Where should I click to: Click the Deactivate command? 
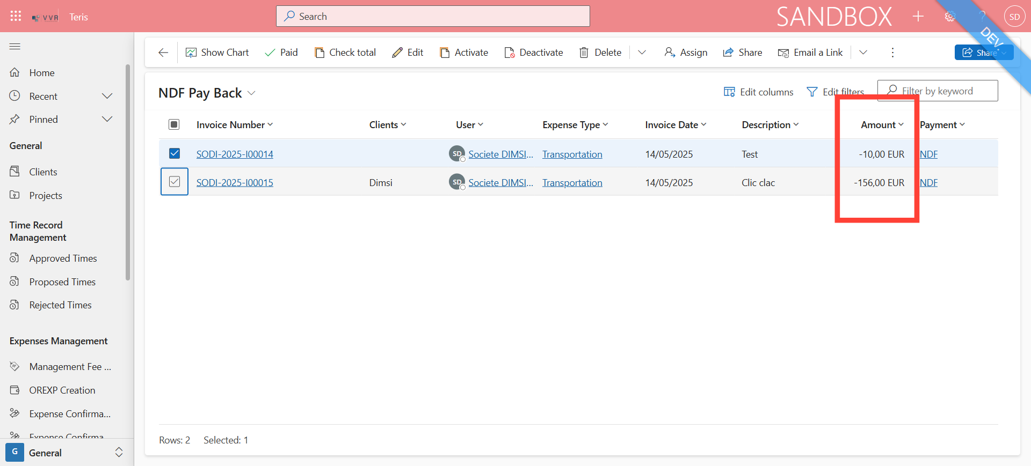[x=533, y=53]
